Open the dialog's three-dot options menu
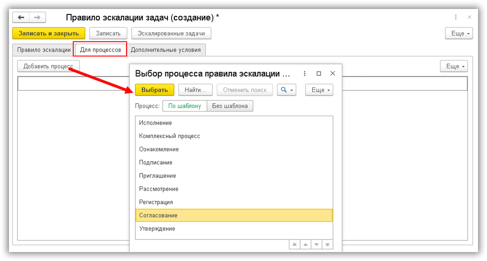Viewport: 487px width, 261px height. [305, 74]
